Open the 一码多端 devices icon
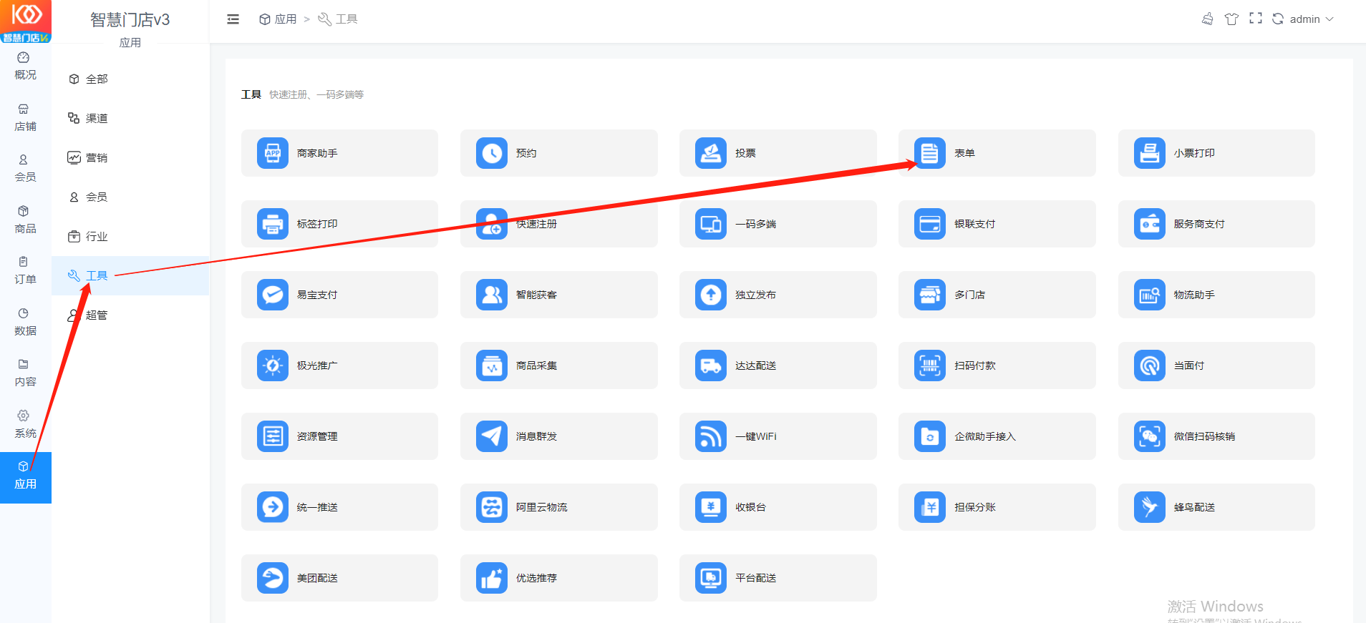1366x623 pixels. tap(711, 224)
